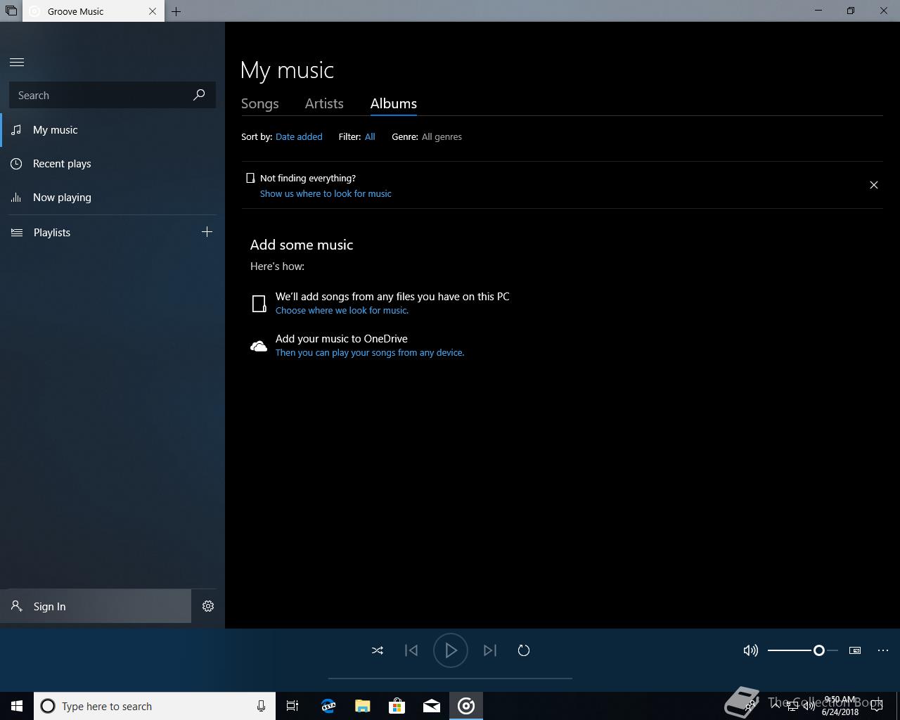This screenshot has height=720, width=900.
Task: Open mini view player
Action: pyautogui.click(x=855, y=650)
